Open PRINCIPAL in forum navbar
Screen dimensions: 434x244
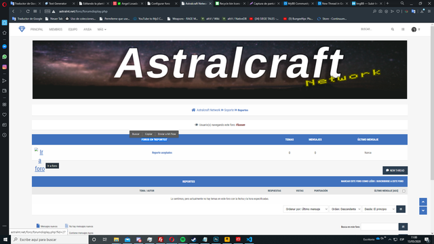tap(37, 29)
